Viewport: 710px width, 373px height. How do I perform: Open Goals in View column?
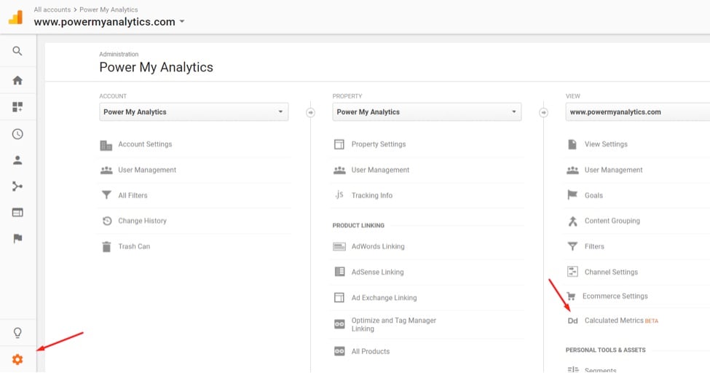pos(593,195)
